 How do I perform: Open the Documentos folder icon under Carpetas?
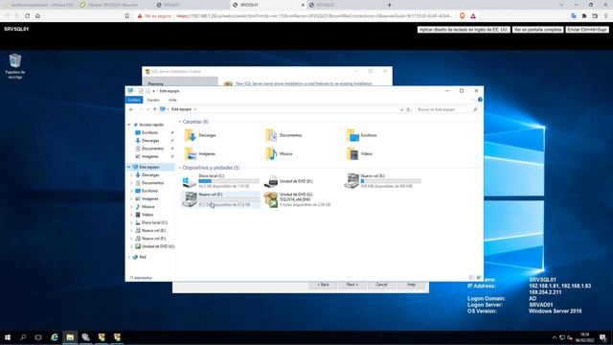tap(271, 135)
